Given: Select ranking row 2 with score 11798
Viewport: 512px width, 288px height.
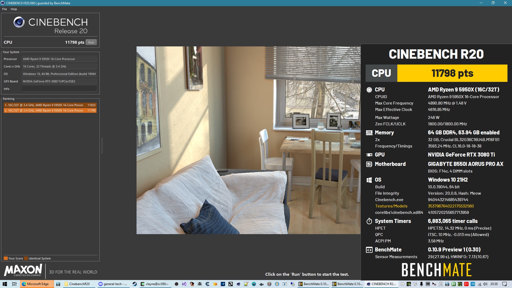Looking at the screenshot, I should (x=50, y=110).
